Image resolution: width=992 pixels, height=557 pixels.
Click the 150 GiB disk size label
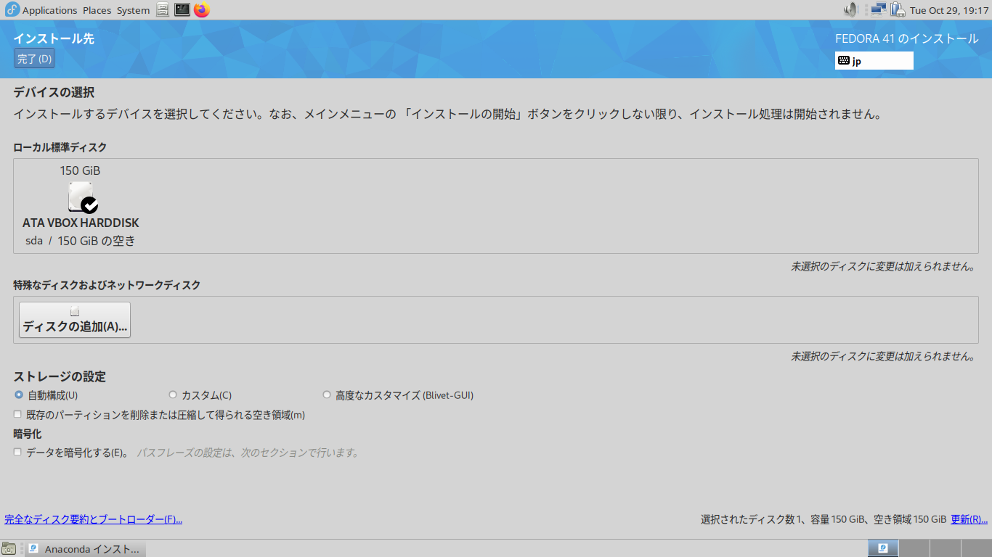(80, 170)
